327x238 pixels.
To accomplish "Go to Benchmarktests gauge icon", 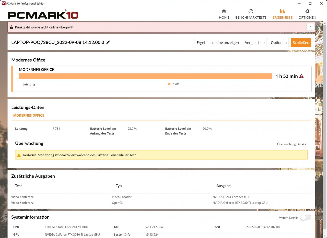I will [x=251, y=11].
